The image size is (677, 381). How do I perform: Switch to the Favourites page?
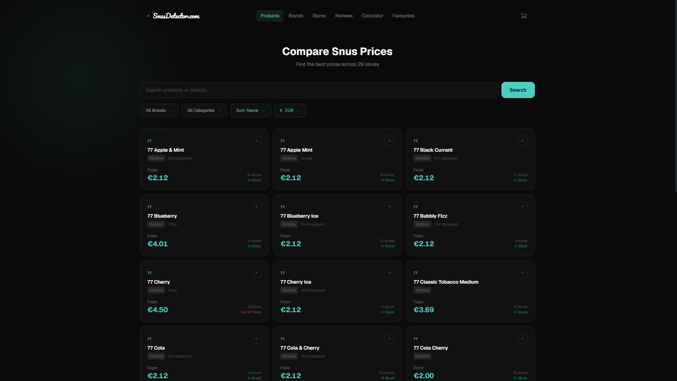tap(403, 16)
